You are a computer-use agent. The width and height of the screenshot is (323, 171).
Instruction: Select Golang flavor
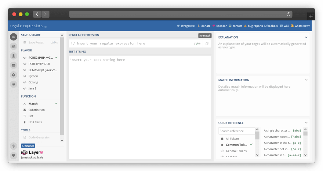coord(40,82)
